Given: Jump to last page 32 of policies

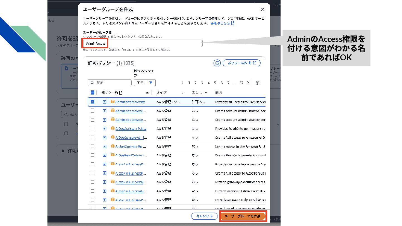Looking at the screenshot, I should coord(241,83).
